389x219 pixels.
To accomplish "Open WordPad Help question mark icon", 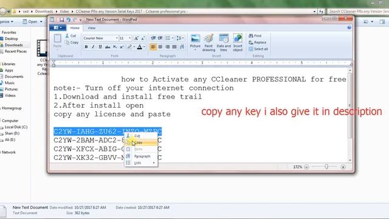I will coord(349,27).
